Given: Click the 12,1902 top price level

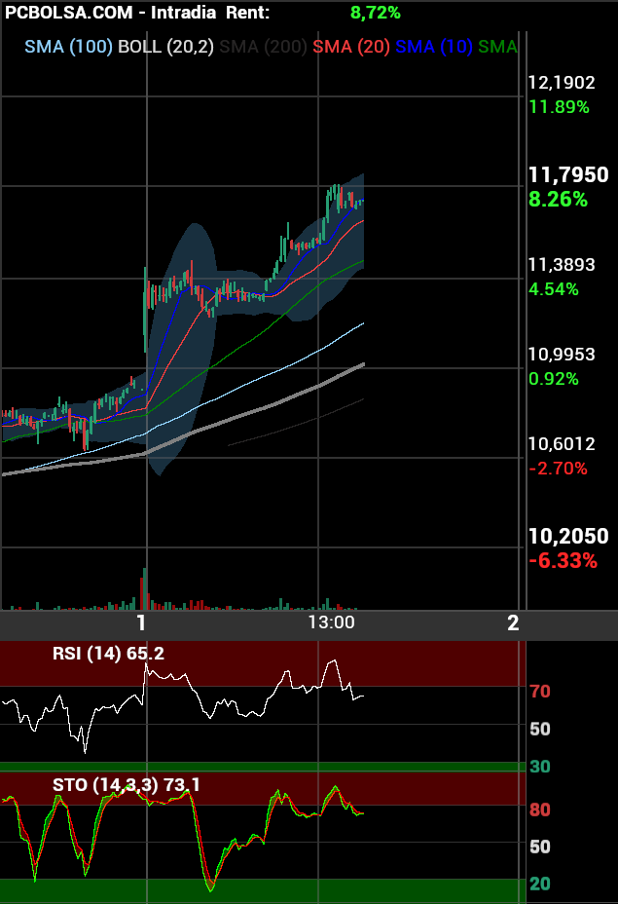Looking at the screenshot, I should [x=561, y=83].
